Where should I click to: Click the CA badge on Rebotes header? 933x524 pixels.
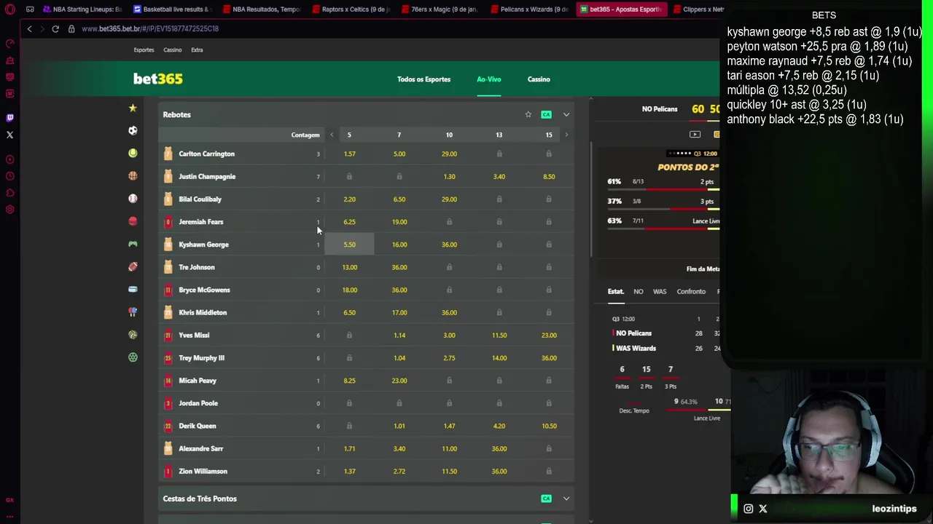click(546, 114)
